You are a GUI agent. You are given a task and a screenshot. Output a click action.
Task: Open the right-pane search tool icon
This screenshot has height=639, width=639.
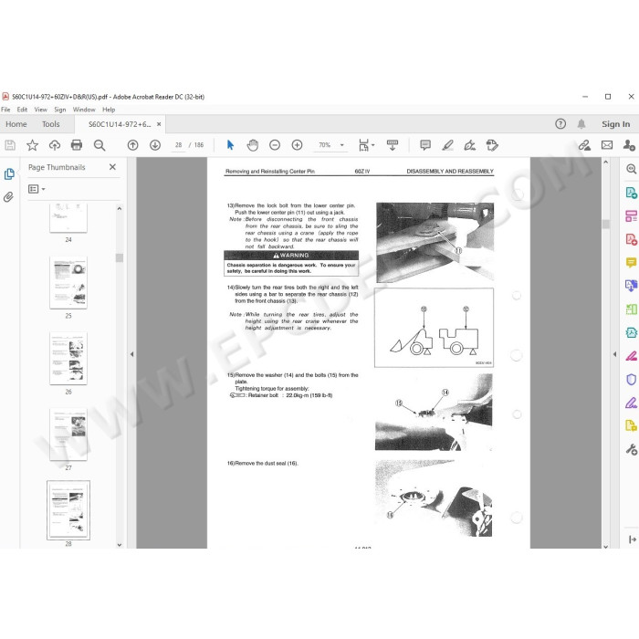632,169
